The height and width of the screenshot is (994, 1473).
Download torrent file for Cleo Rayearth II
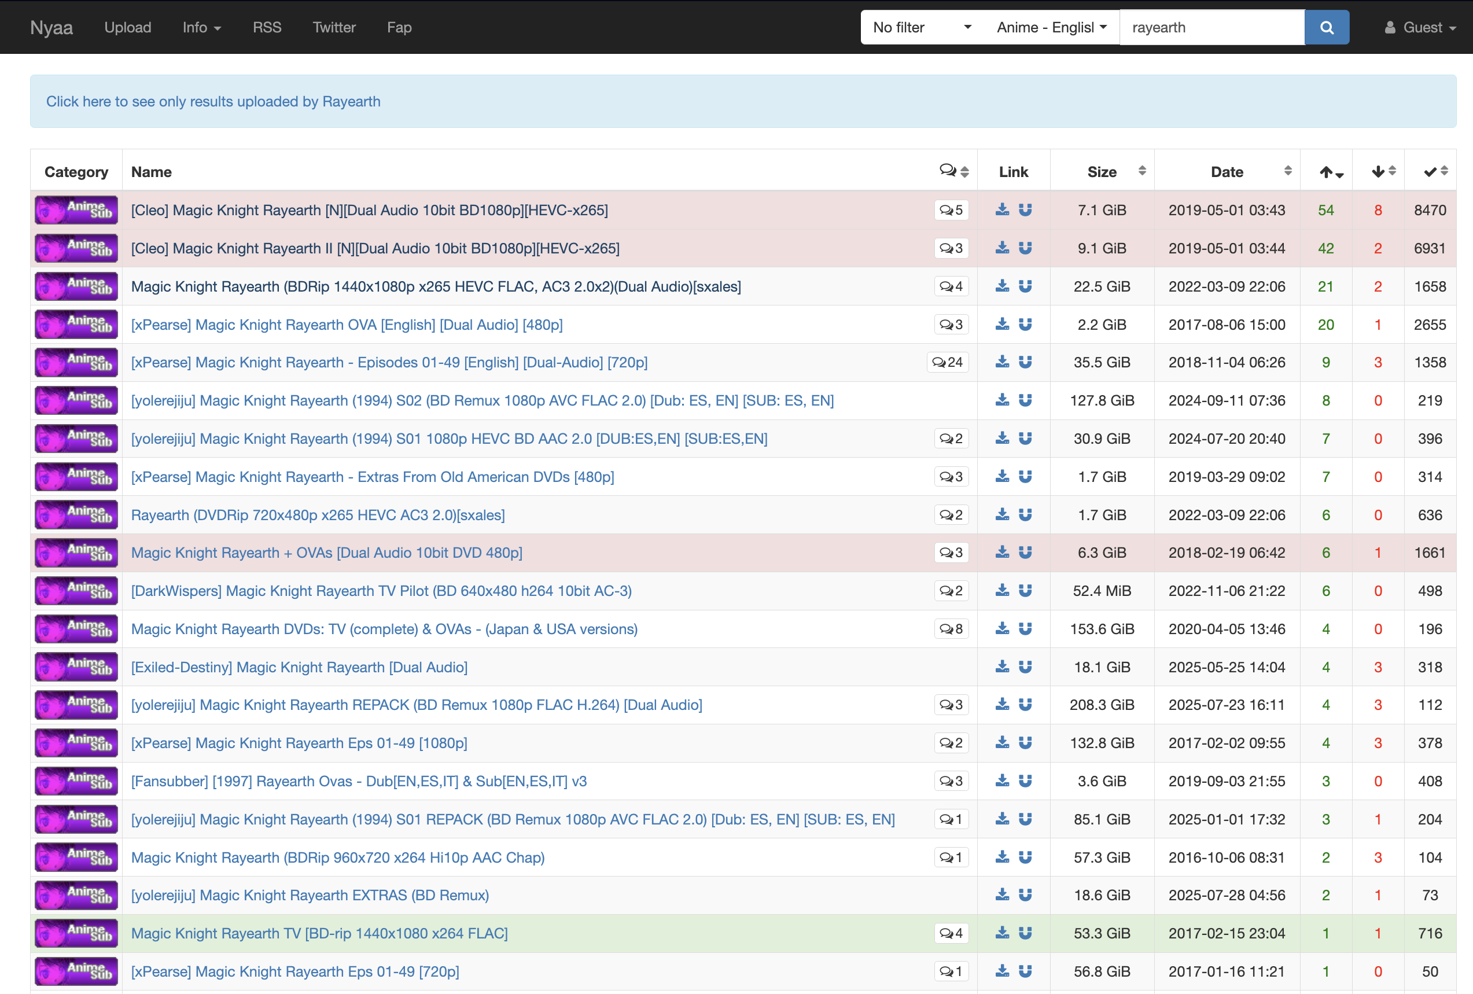click(1002, 248)
